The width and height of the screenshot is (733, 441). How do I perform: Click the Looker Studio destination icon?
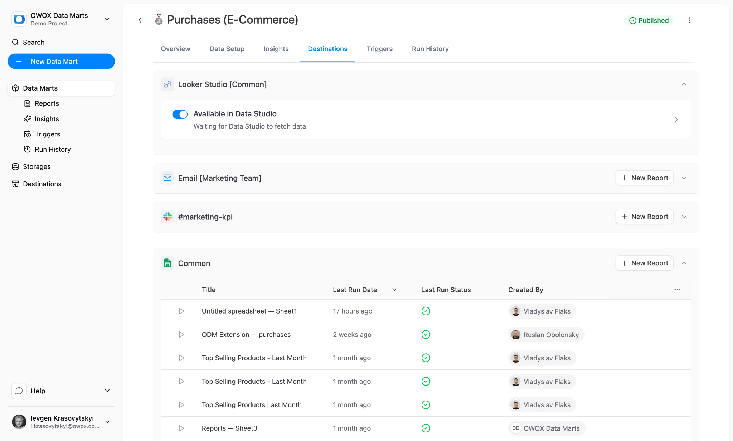pos(167,84)
